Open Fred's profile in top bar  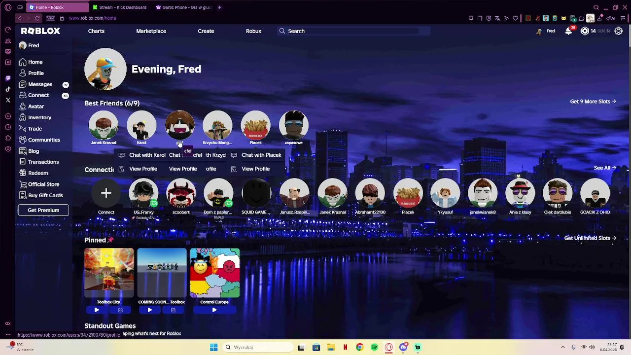[546, 31]
